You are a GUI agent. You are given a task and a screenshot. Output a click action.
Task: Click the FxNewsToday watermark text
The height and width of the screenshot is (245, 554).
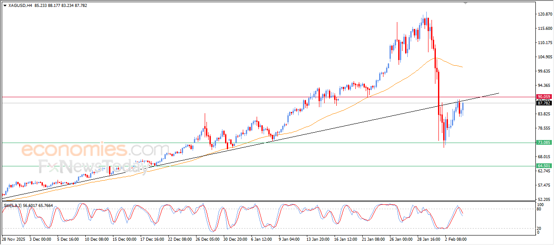93,166
